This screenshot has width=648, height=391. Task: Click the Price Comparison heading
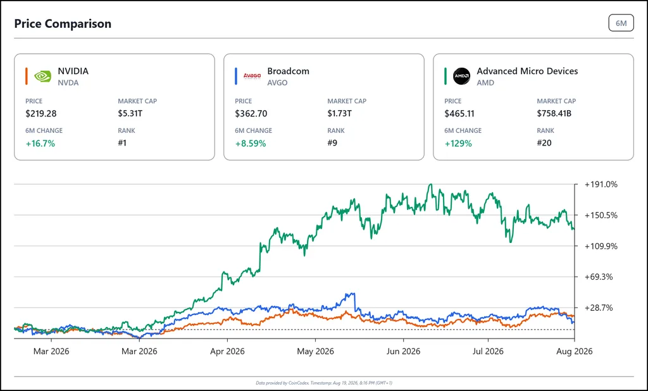tap(63, 23)
